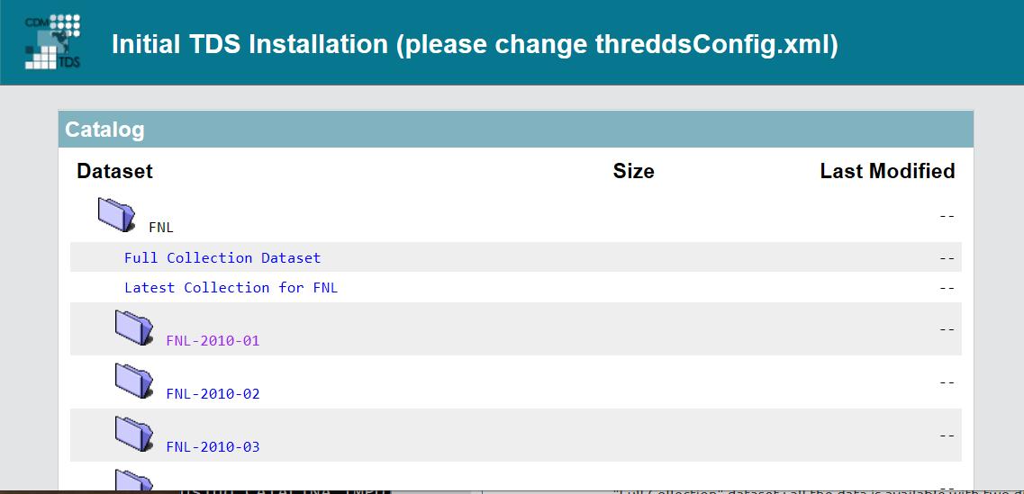Open the Full Collection Dataset link

222,257
